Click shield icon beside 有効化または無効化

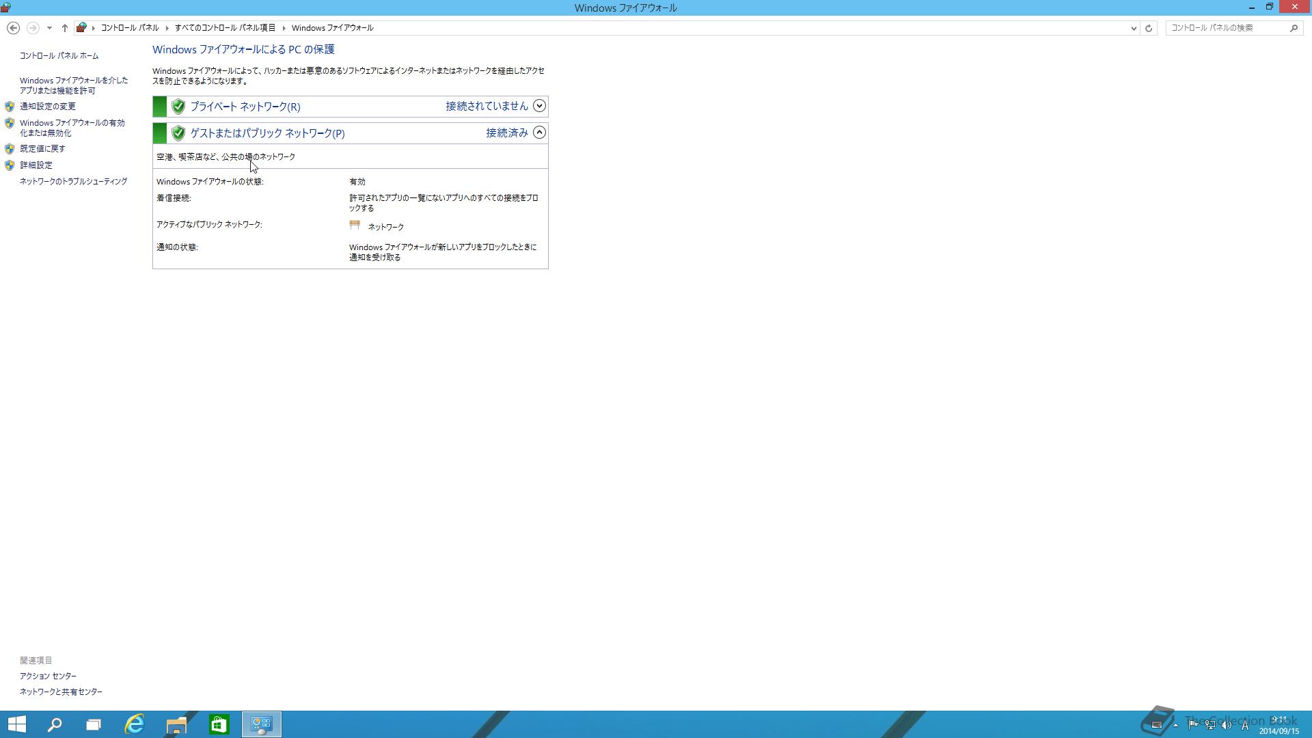(x=10, y=123)
